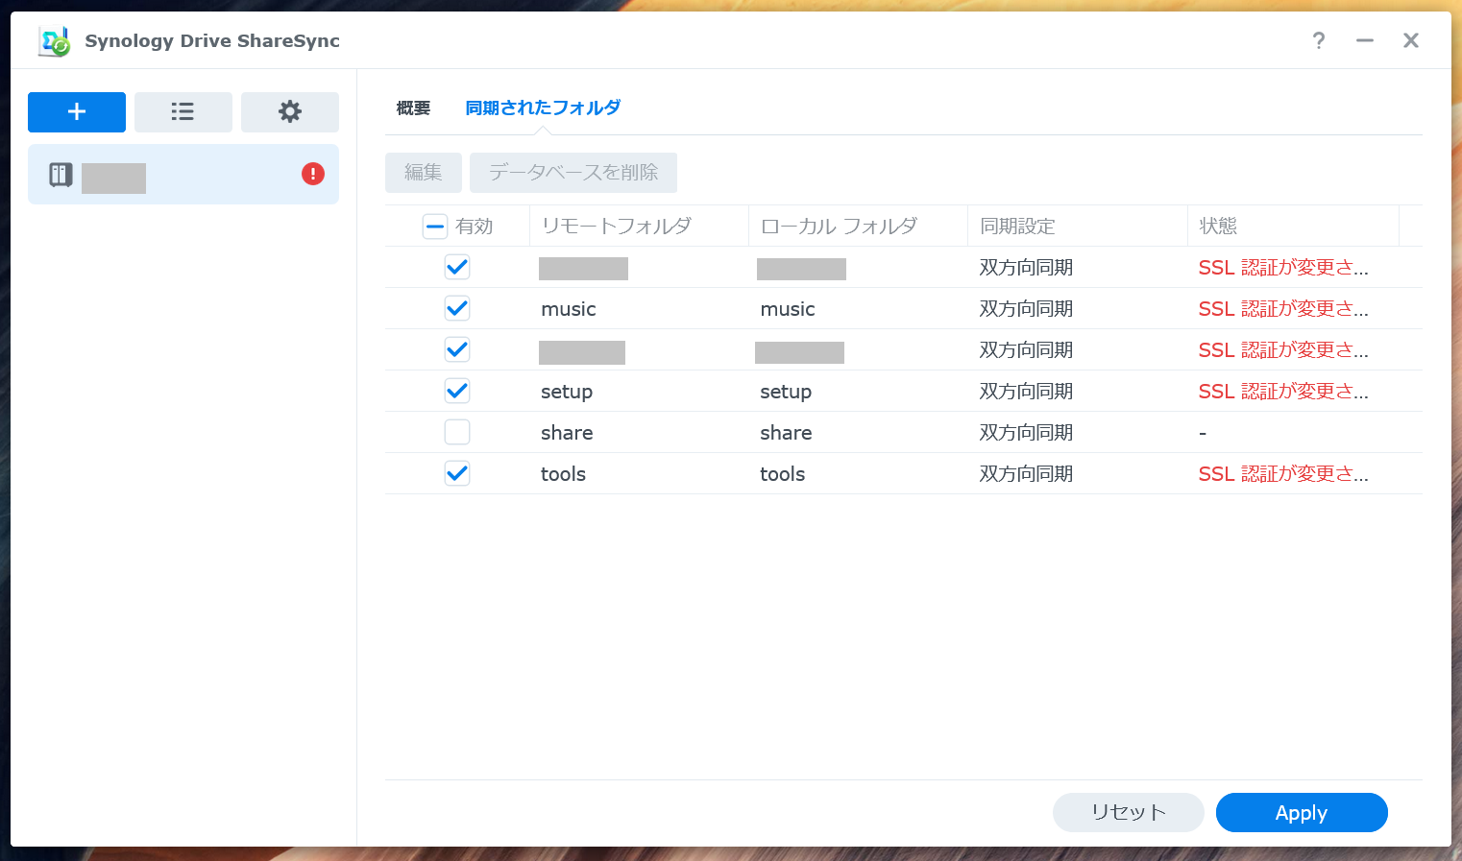1462x861 pixels.
Task: Open the add connection plus icon
Action: 76,111
